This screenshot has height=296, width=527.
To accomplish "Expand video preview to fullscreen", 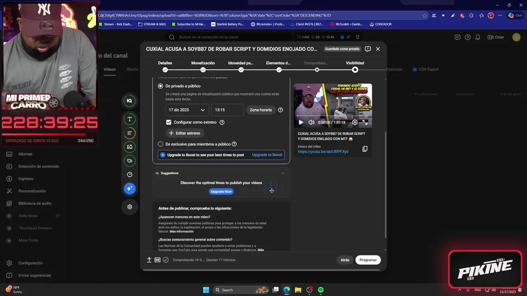I will coord(365,122).
